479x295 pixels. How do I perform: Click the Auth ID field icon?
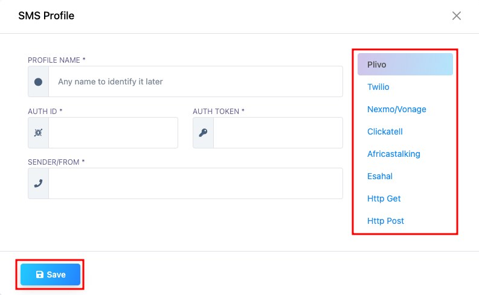click(x=38, y=133)
